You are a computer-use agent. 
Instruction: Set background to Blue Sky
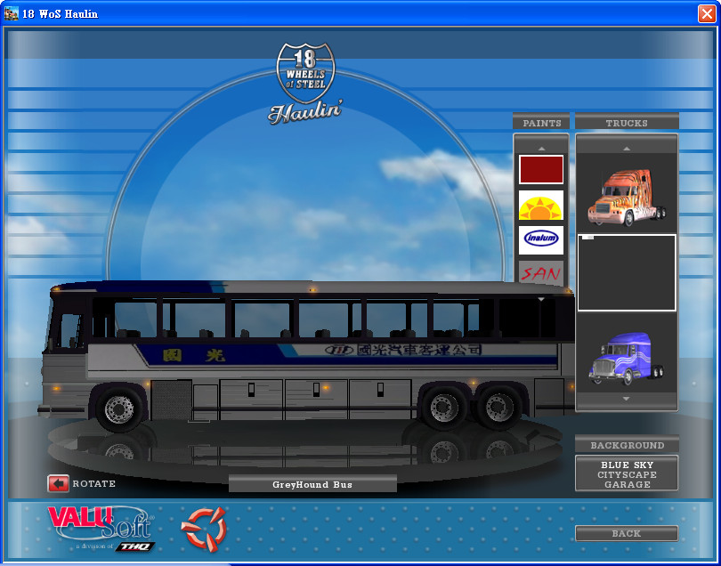click(627, 465)
